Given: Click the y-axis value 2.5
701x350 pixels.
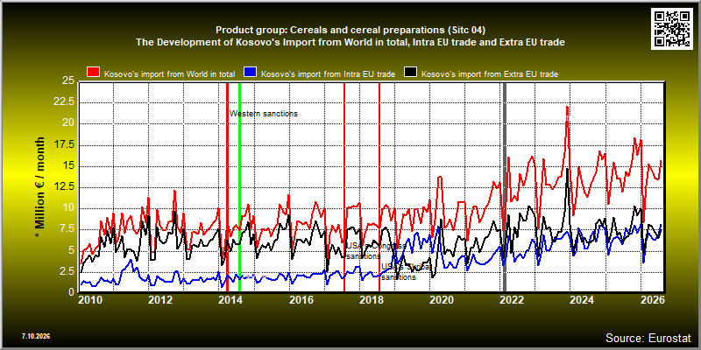Looking at the screenshot, I should click(67, 271).
